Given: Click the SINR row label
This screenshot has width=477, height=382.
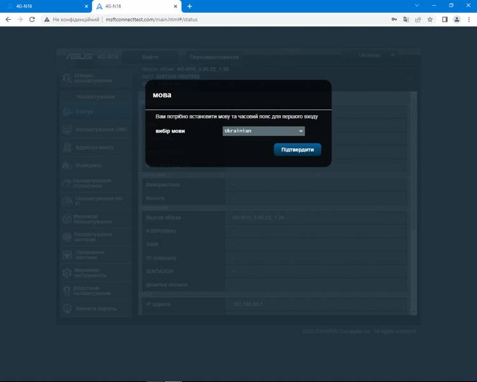Looking at the screenshot, I should 152,244.
